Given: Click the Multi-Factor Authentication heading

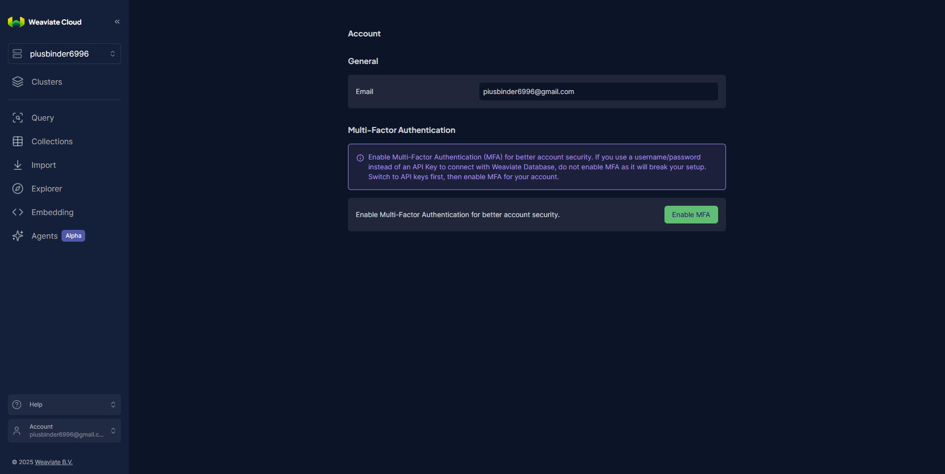Looking at the screenshot, I should (402, 130).
